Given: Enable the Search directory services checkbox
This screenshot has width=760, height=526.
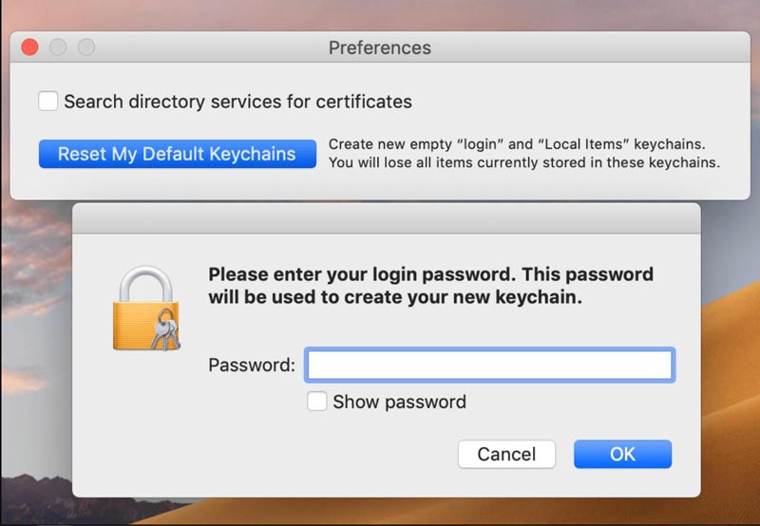Looking at the screenshot, I should [x=48, y=102].
